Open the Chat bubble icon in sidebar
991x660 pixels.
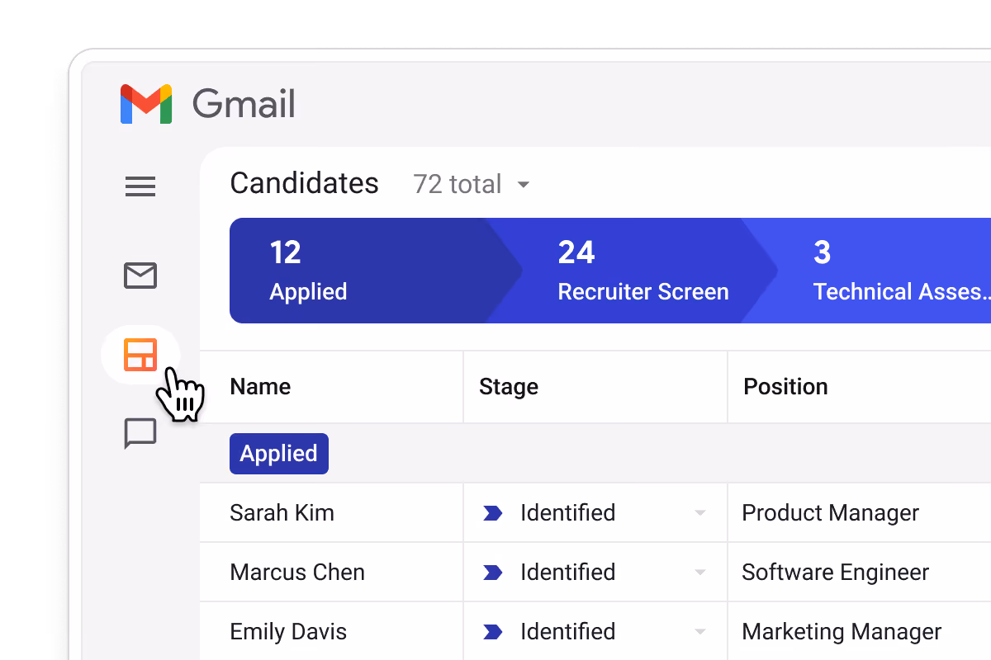coord(140,433)
